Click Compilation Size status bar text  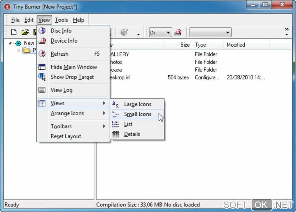tap(129, 205)
